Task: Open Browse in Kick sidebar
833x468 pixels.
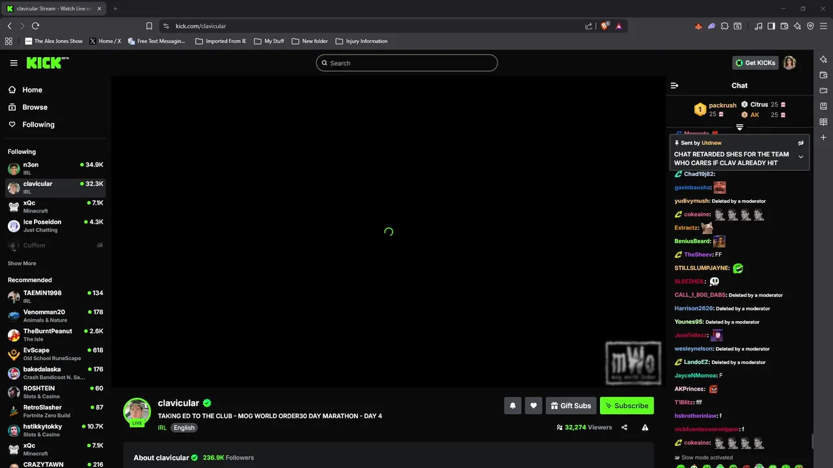Action: (27, 107)
